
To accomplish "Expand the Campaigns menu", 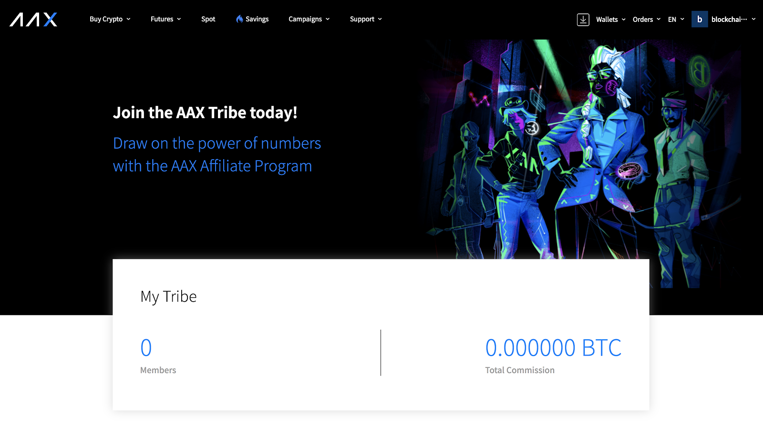I will tap(309, 19).
